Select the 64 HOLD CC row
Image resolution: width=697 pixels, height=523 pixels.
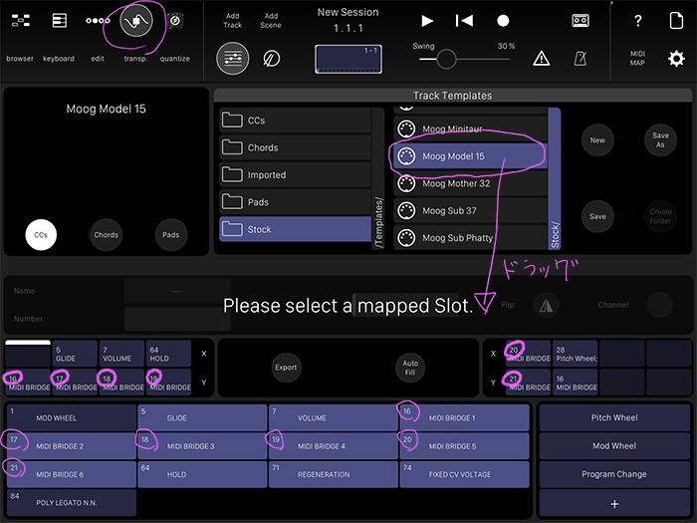pos(202,474)
